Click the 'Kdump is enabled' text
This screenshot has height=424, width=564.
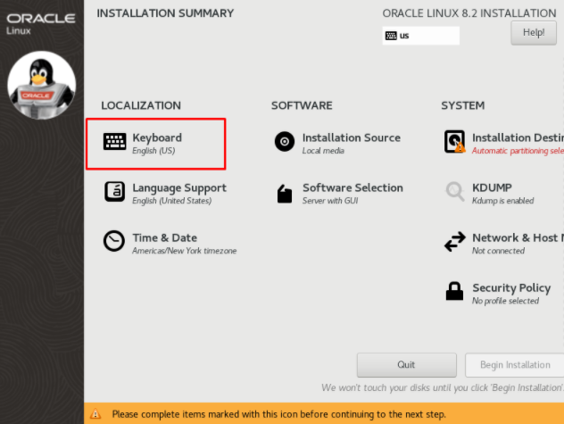click(x=502, y=201)
